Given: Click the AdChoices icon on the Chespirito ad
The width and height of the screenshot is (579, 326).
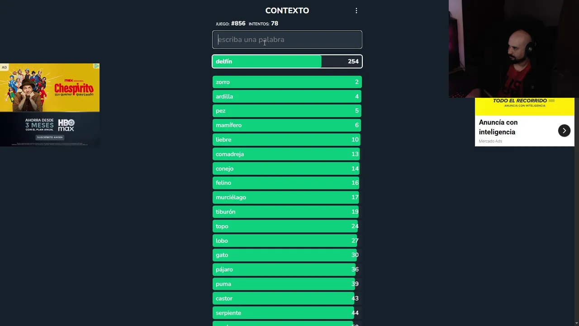Looking at the screenshot, I should point(96,66).
